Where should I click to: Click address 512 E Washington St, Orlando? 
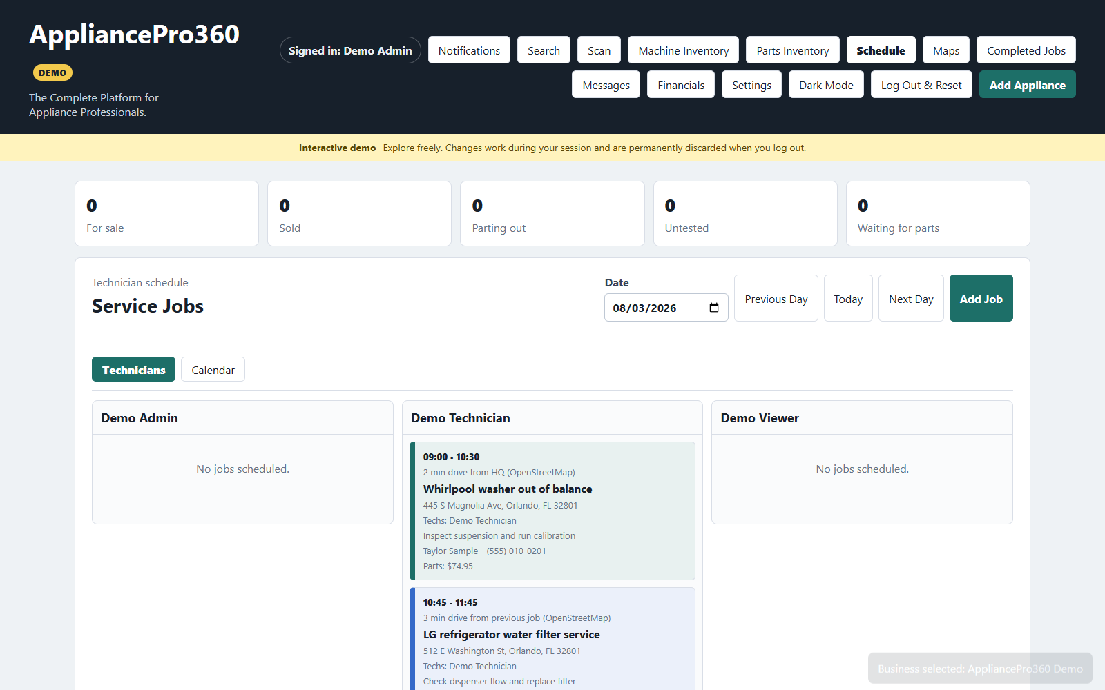[x=502, y=651]
